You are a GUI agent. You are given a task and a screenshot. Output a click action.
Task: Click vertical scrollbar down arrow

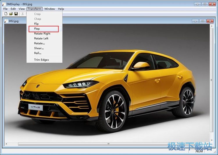click(212, 140)
